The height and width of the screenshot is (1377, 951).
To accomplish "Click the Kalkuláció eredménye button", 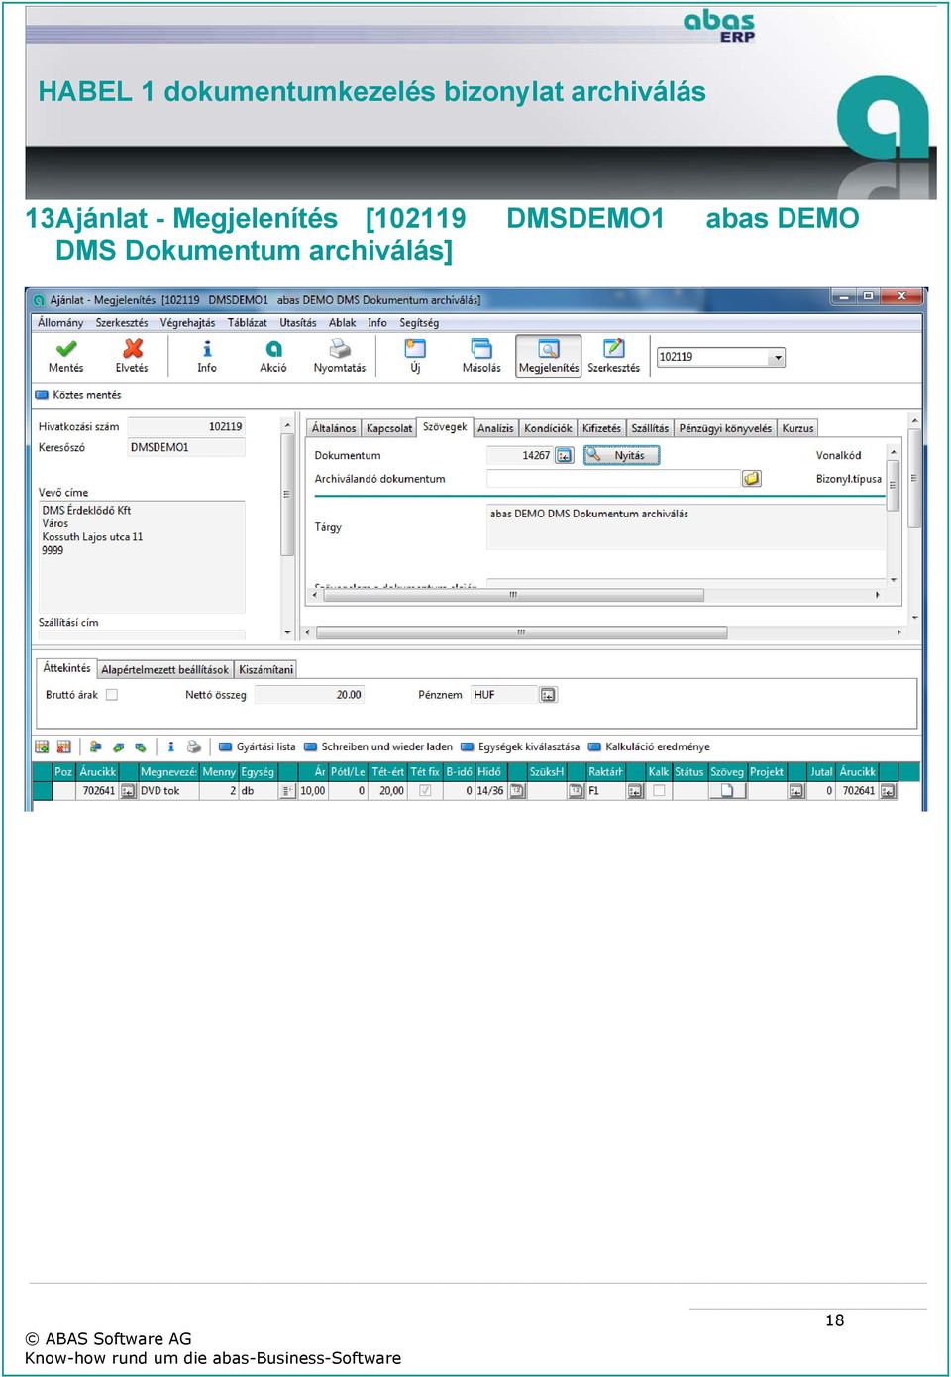I will pos(649,746).
